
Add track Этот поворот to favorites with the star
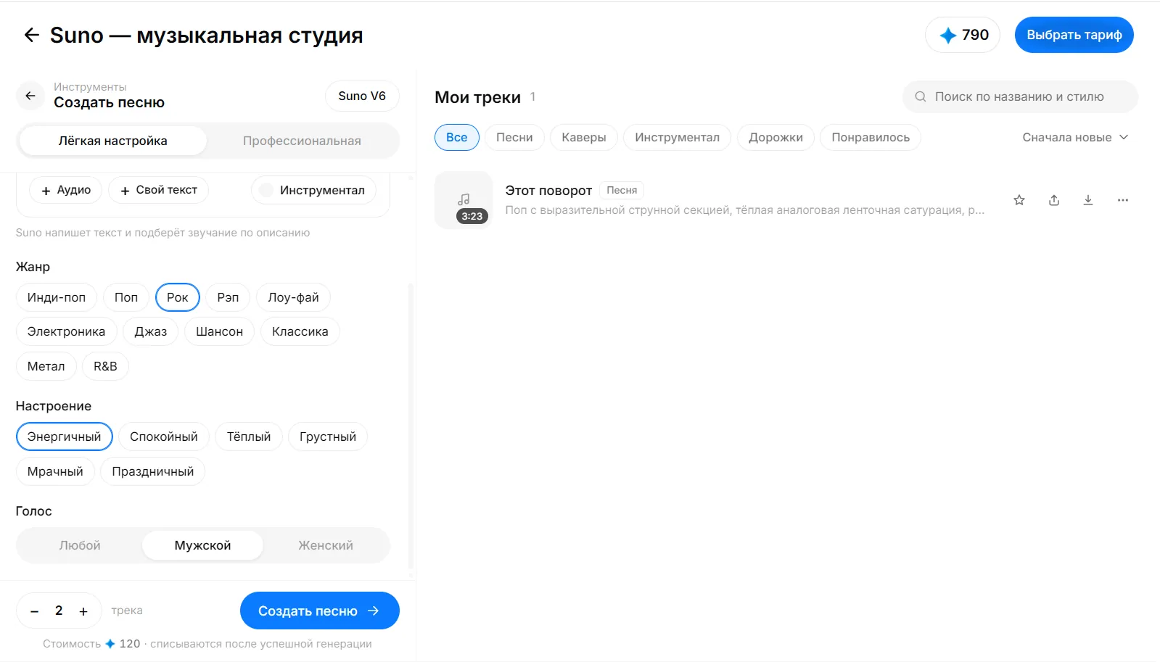point(1019,200)
